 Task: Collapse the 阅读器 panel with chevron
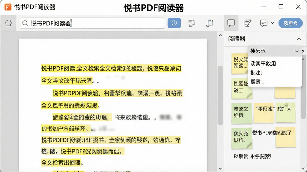pyautogui.click(x=299, y=39)
